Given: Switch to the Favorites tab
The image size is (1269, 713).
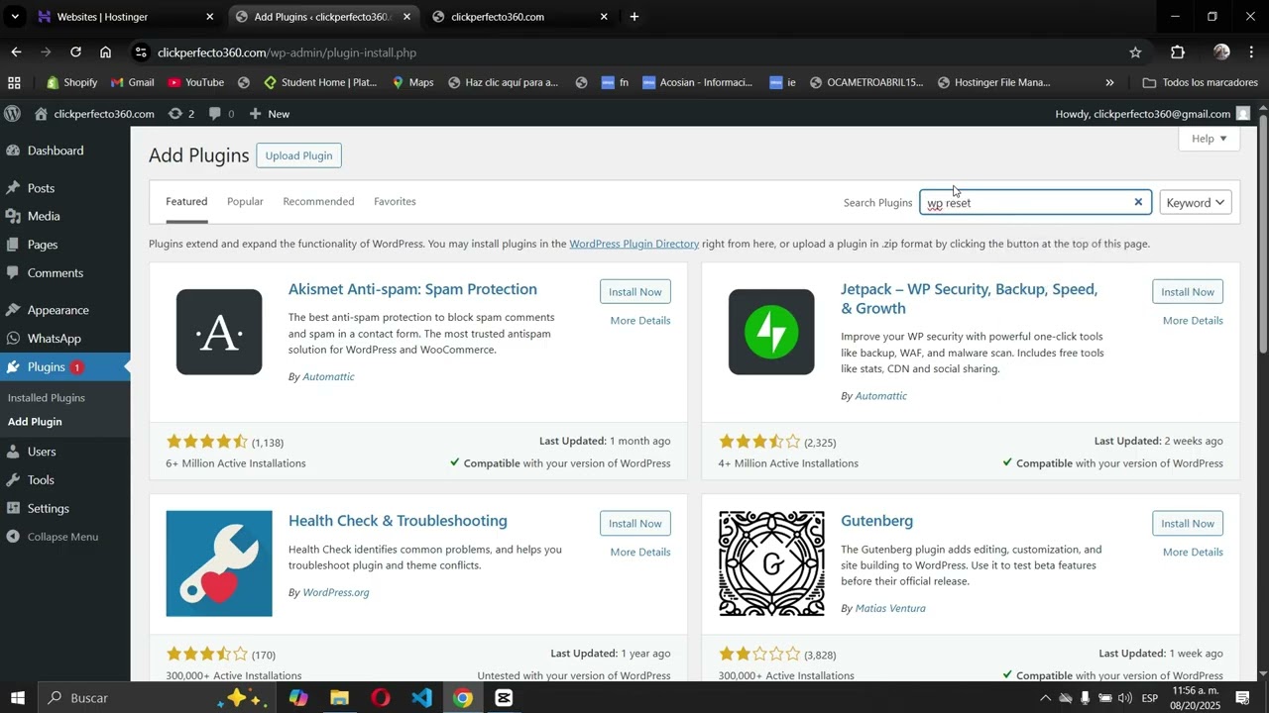Looking at the screenshot, I should 395,202.
